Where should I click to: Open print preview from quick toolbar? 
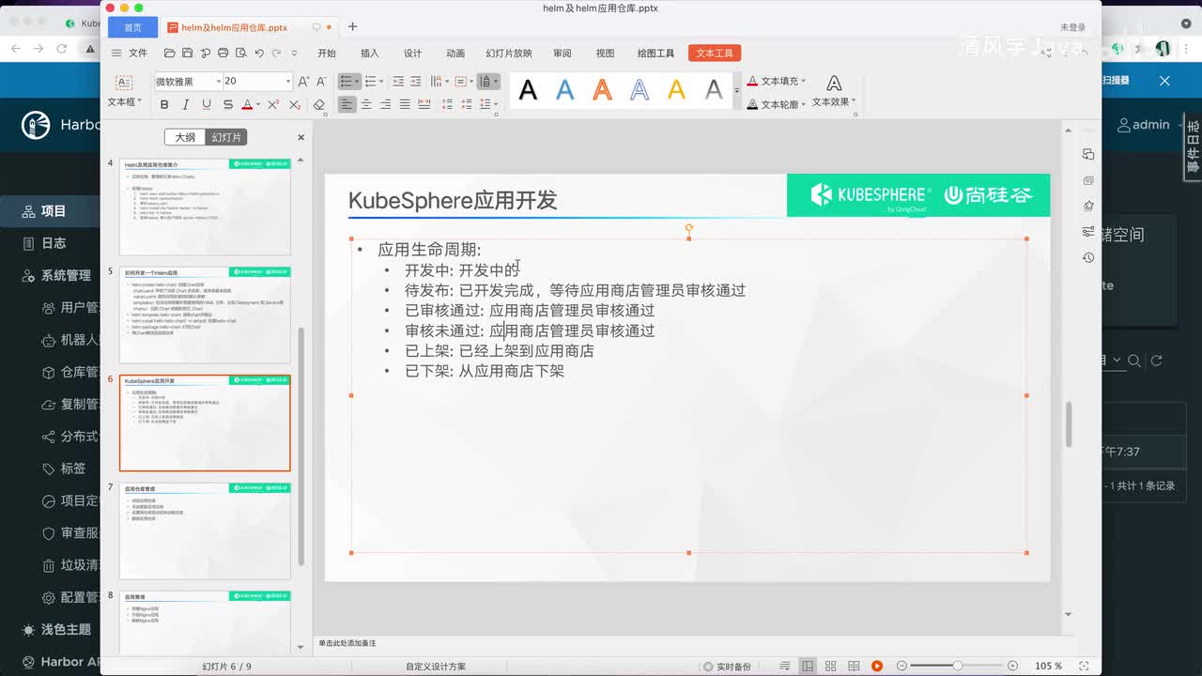(x=240, y=54)
